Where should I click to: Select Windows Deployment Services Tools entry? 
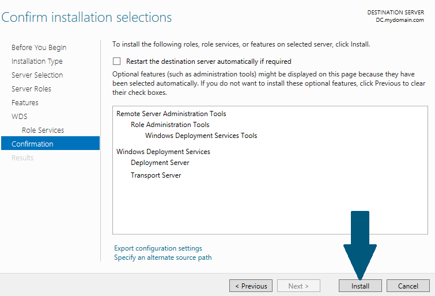click(x=201, y=136)
